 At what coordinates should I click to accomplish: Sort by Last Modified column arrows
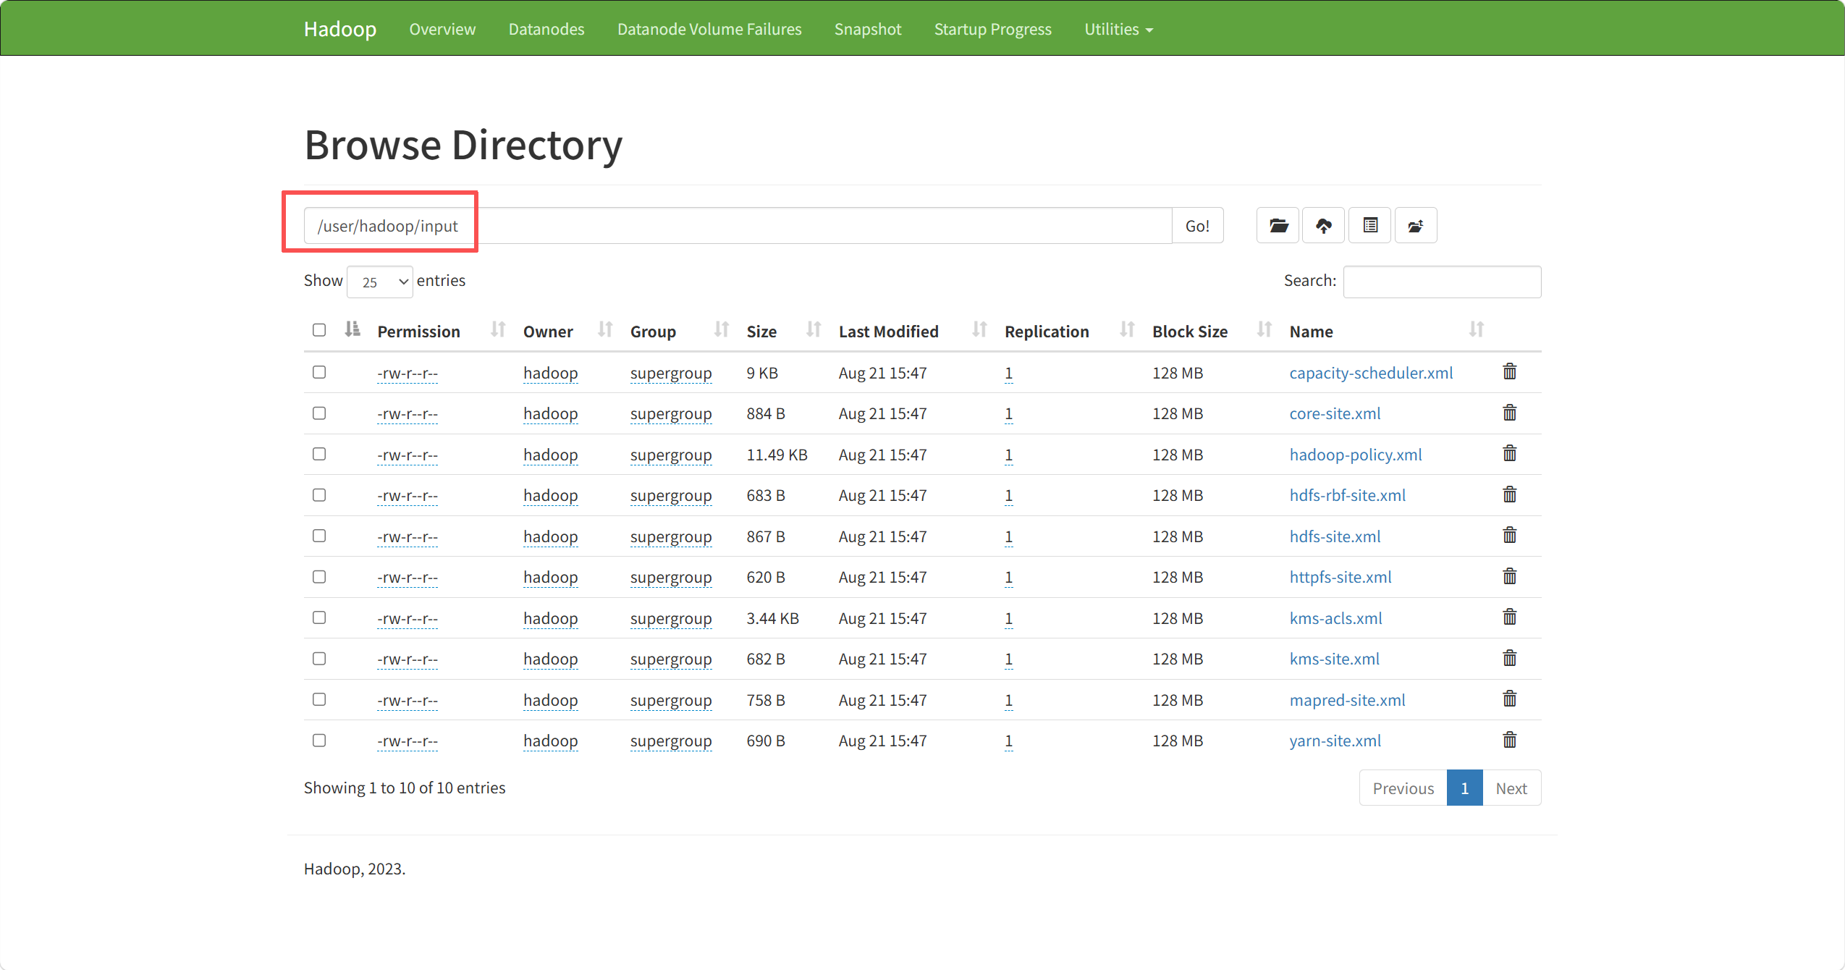click(x=979, y=330)
